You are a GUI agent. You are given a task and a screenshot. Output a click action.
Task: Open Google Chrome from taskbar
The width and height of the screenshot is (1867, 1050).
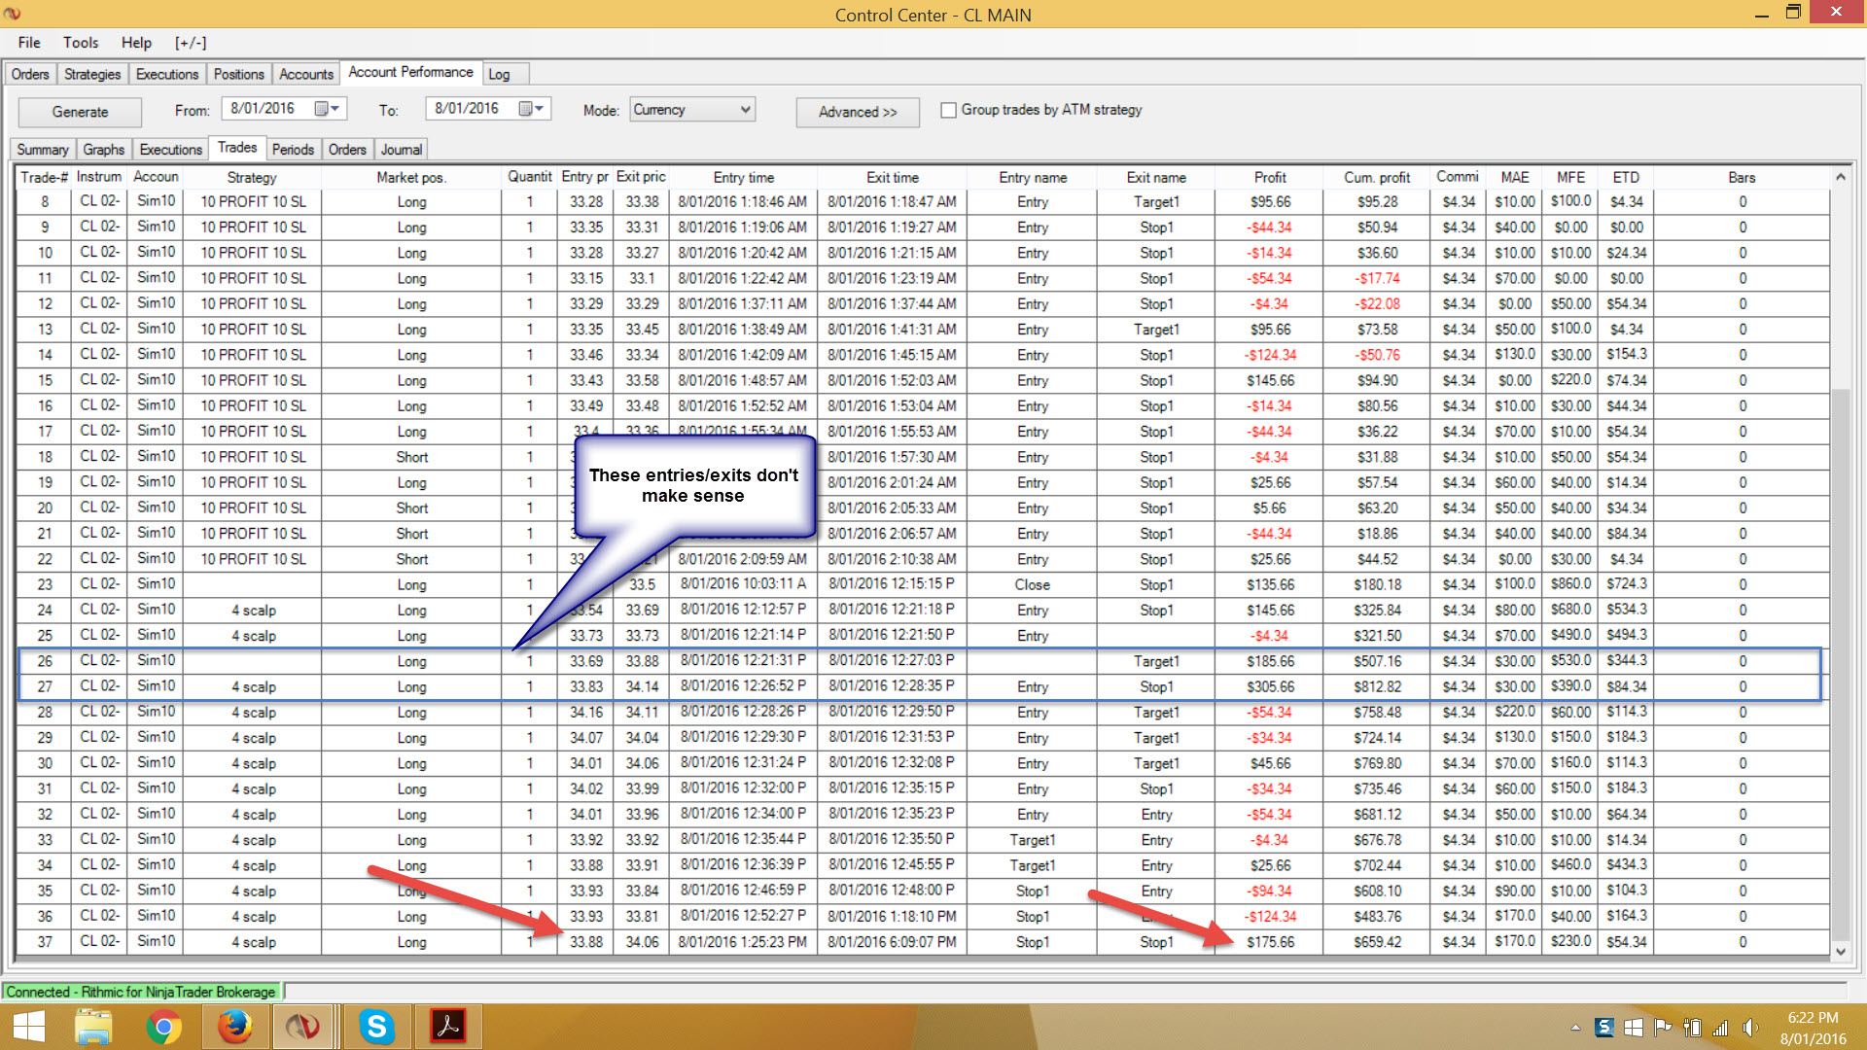click(x=163, y=1027)
